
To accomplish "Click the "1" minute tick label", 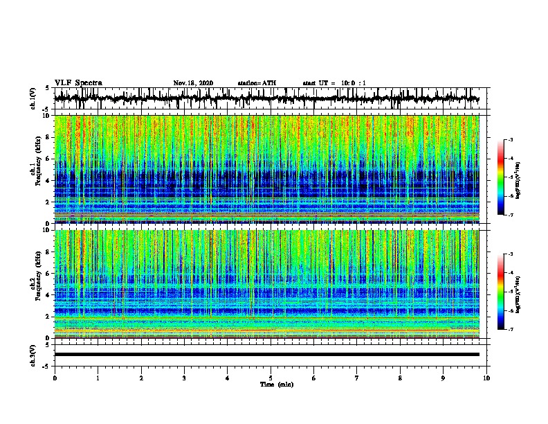I will tap(98, 378).
